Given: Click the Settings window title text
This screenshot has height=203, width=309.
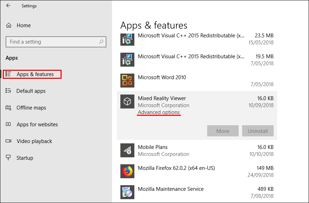Looking at the screenshot, I should coord(29,6).
